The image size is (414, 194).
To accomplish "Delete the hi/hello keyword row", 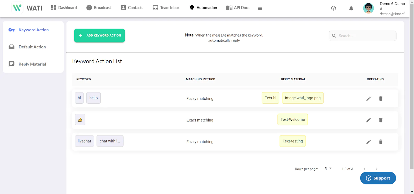I will coord(381,98).
